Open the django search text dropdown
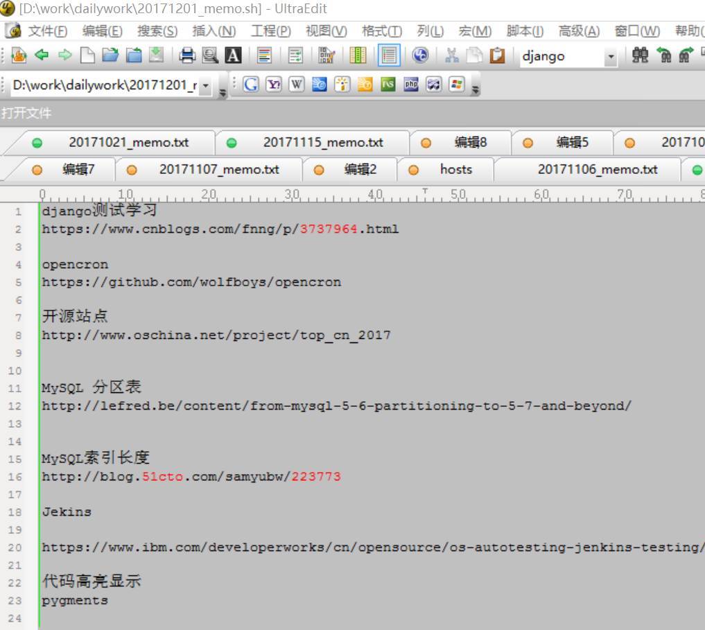Image resolution: width=705 pixels, height=630 pixels. click(611, 57)
